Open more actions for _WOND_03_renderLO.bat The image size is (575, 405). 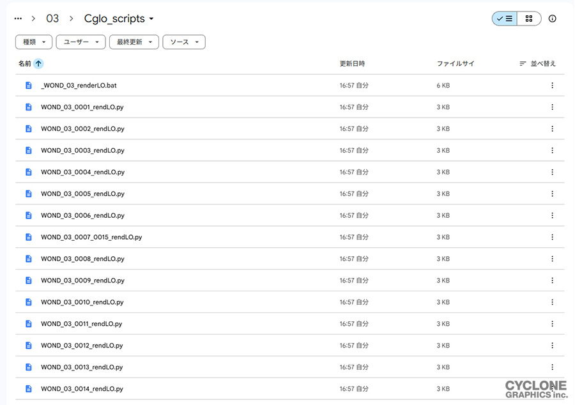pyautogui.click(x=553, y=86)
